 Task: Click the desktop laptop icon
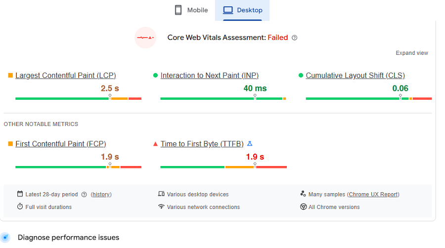tap(227, 10)
